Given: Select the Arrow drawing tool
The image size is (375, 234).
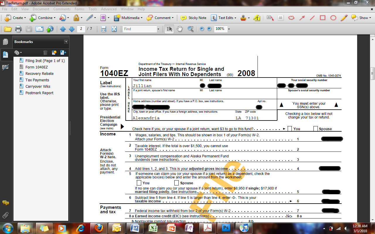Looking at the screenshot, I should [x=301, y=18].
